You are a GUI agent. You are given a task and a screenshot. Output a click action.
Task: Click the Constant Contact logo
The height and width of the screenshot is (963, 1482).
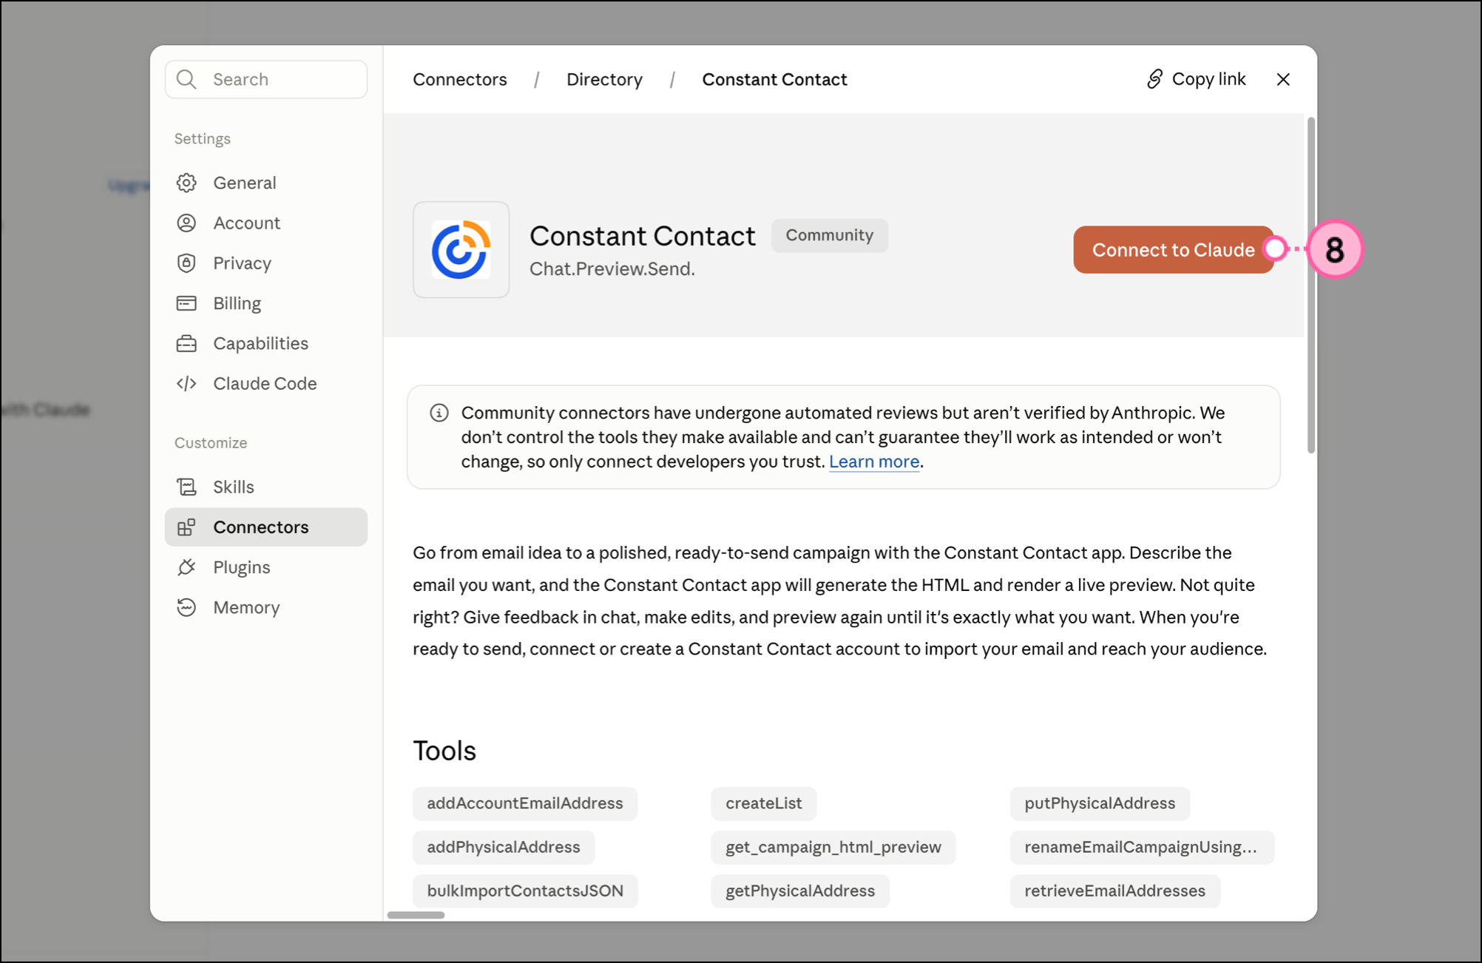tap(461, 250)
